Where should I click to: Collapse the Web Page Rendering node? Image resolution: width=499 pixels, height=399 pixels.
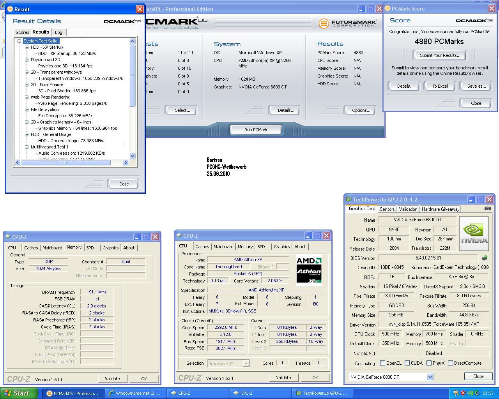[x=27, y=97]
